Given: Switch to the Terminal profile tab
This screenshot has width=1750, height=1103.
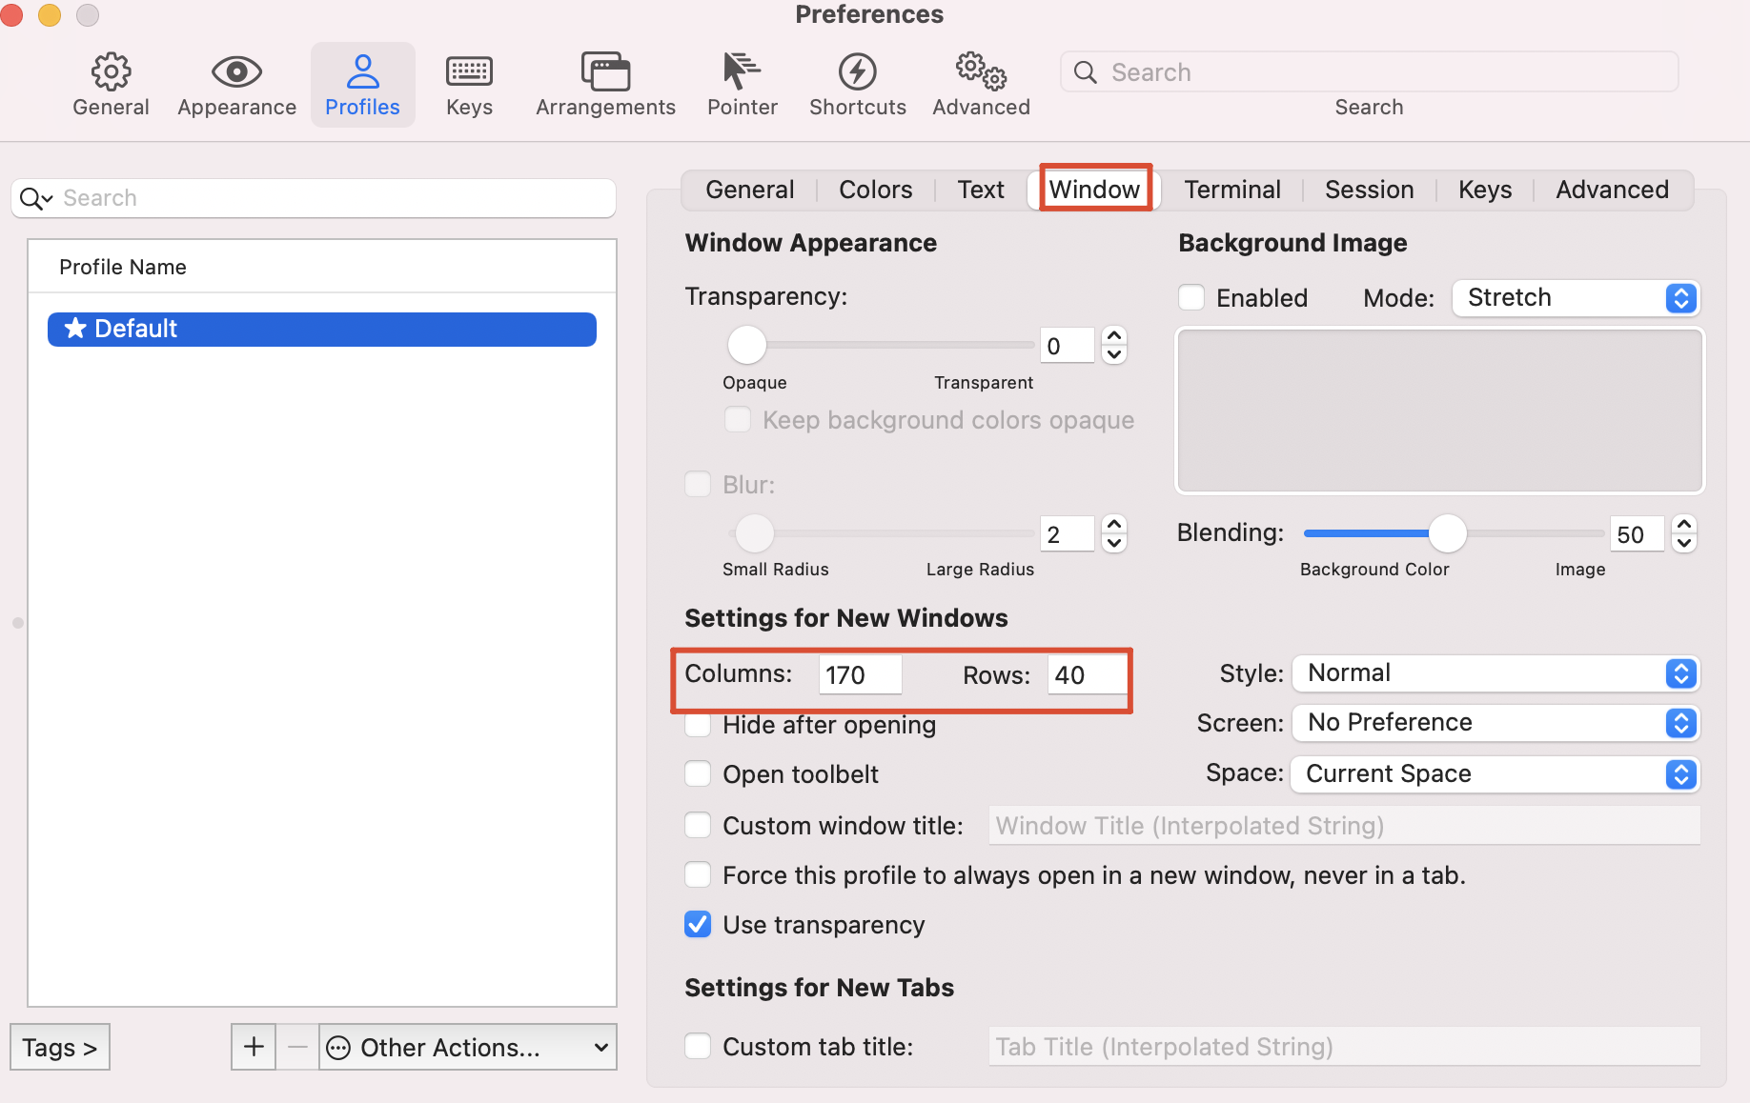Looking at the screenshot, I should pyautogui.click(x=1231, y=190).
